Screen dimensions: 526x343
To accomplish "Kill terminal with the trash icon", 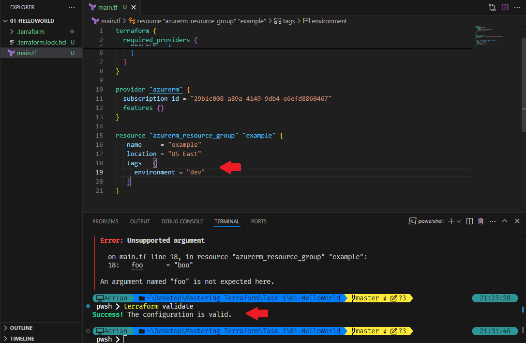I will (481, 221).
